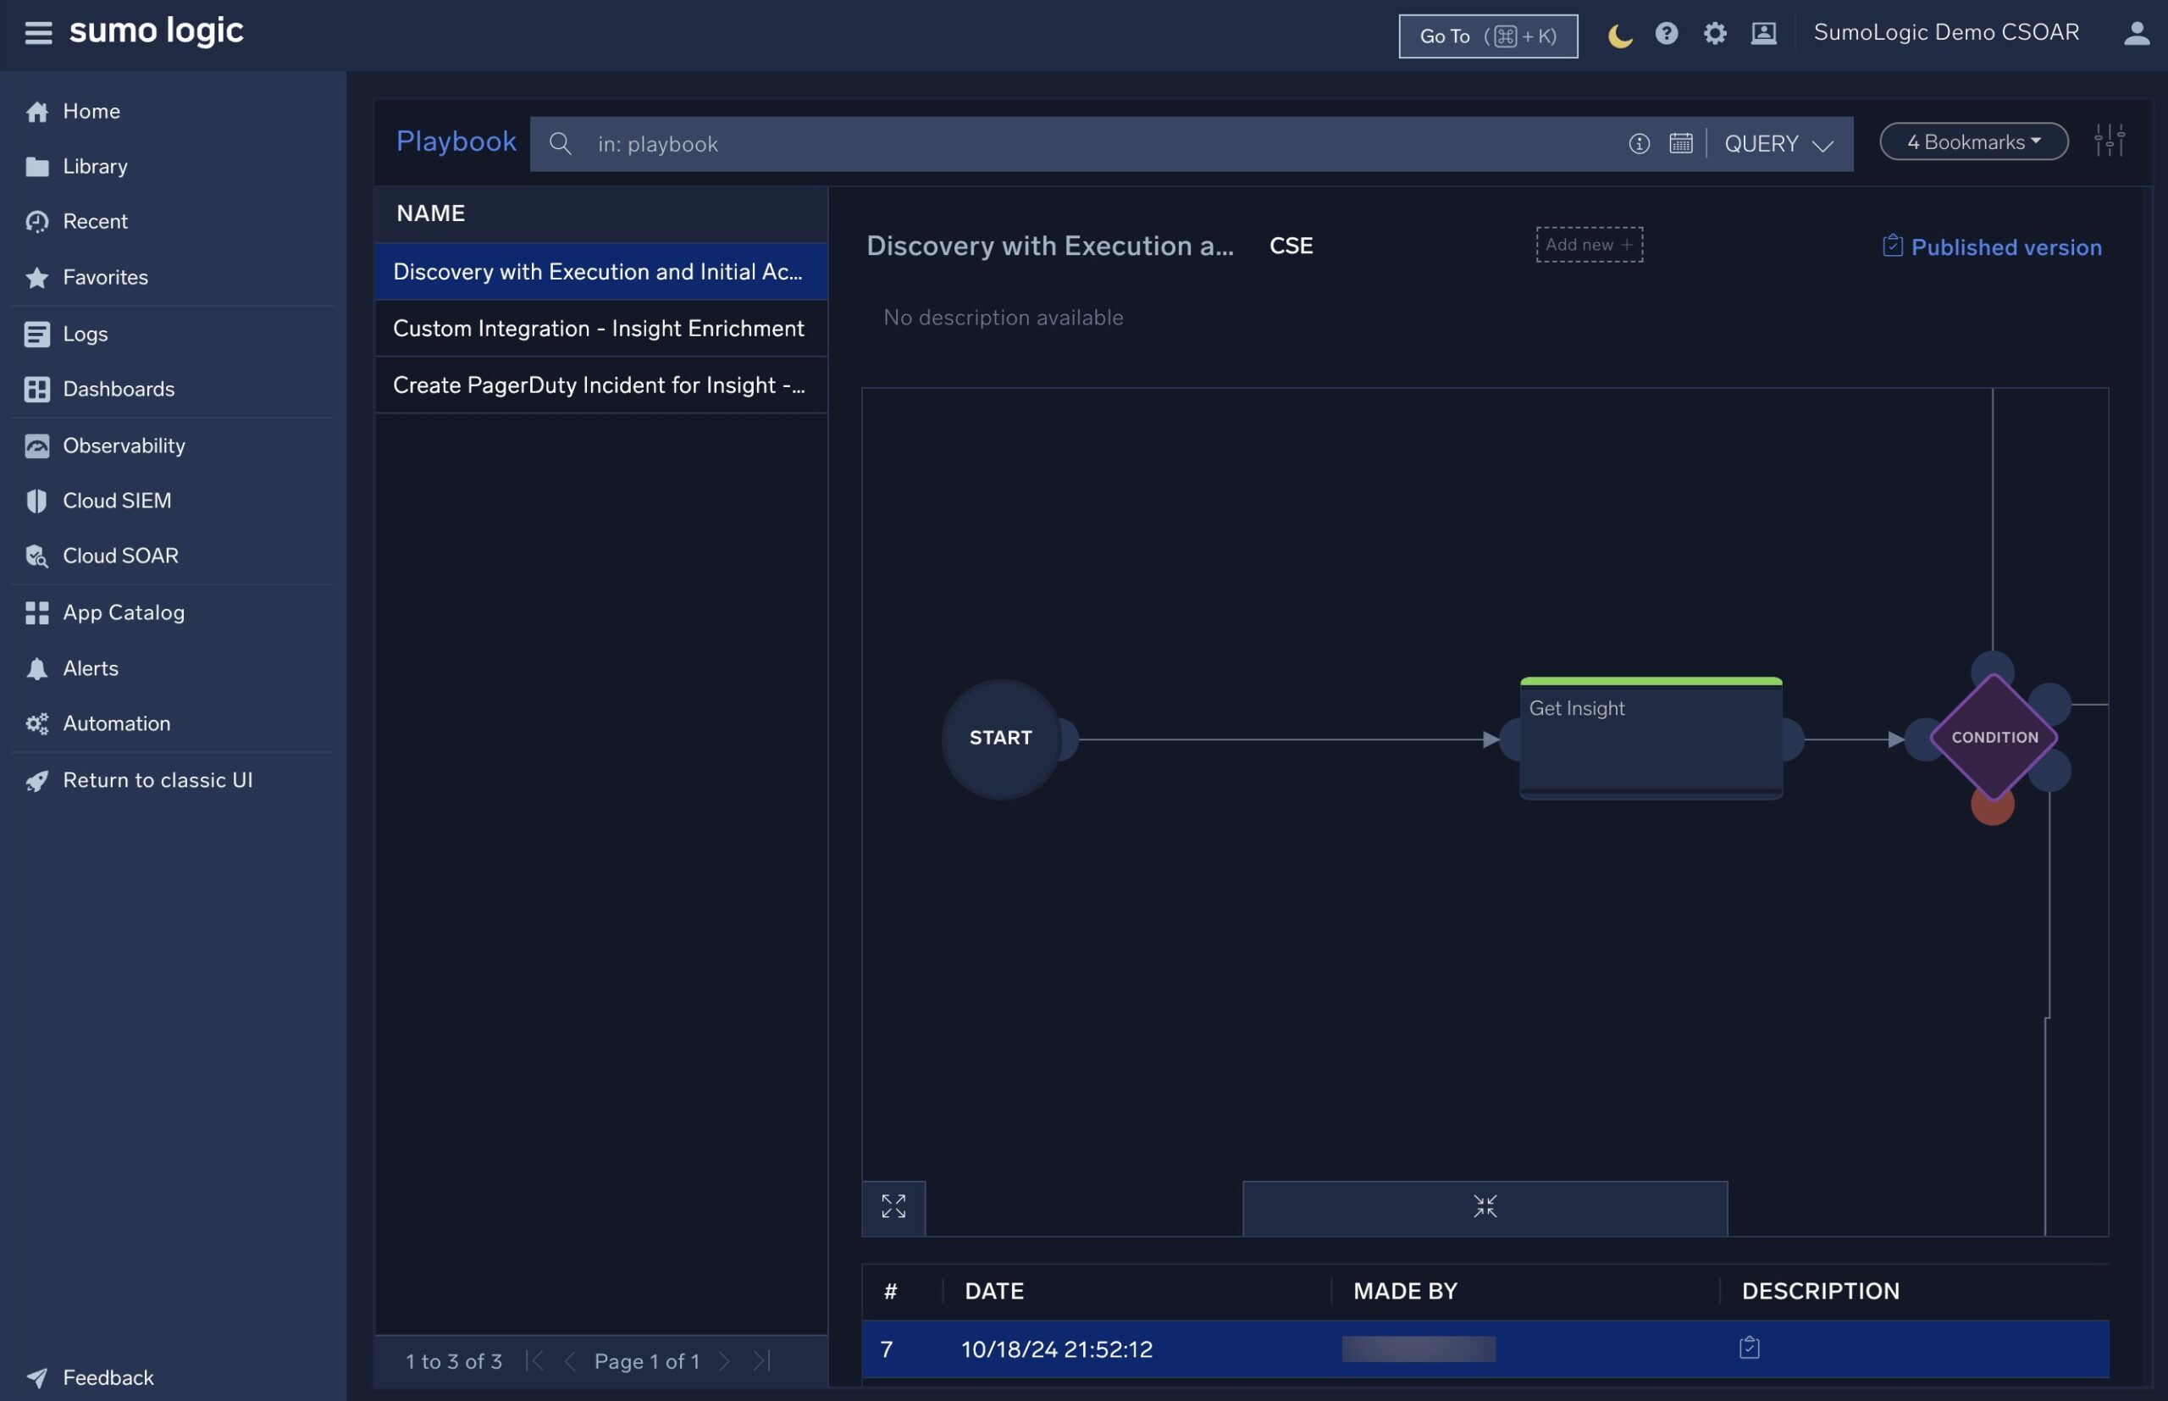This screenshot has height=1401, width=2168.
Task: Click the MADE BY column header
Action: click(x=1405, y=1291)
